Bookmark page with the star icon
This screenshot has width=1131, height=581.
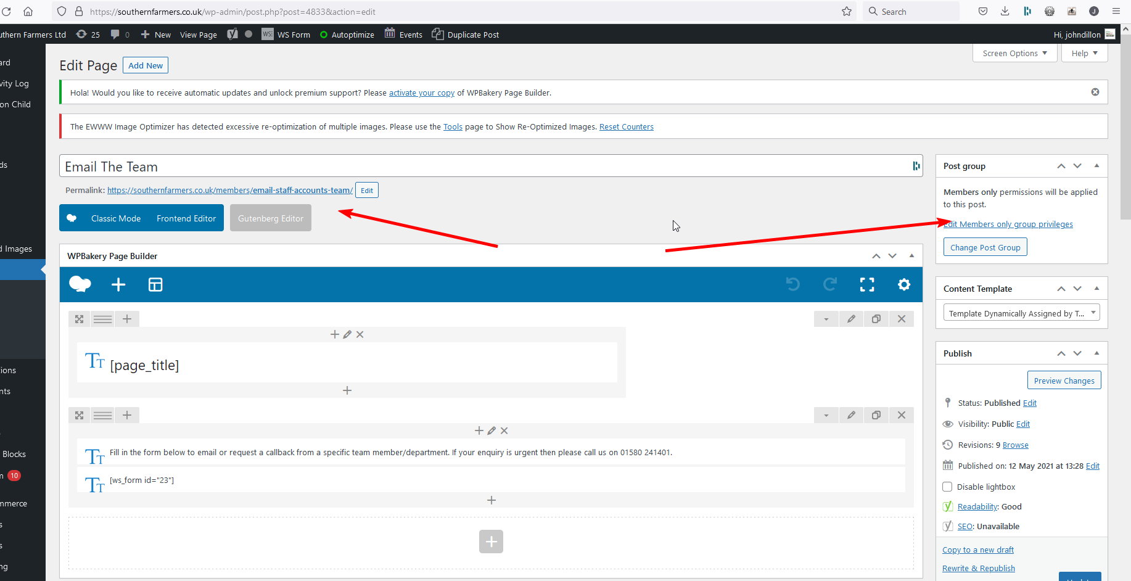pos(847,11)
